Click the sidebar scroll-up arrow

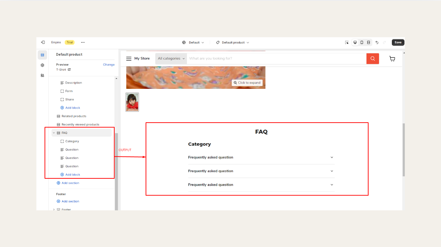pyautogui.click(x=116, y=78)
